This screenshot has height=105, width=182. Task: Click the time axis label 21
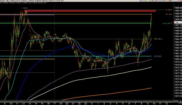[73, 104]
